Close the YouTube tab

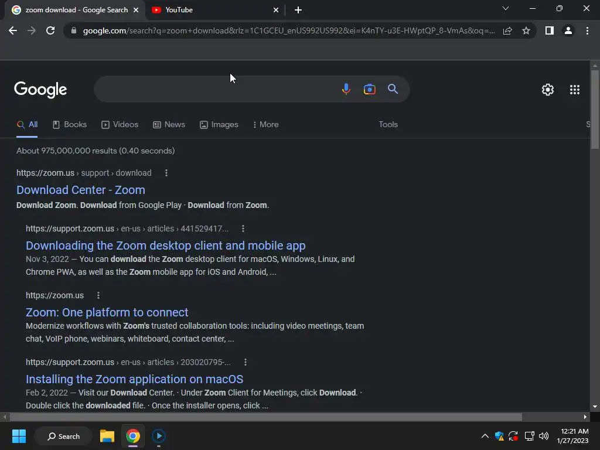(276, 10)
